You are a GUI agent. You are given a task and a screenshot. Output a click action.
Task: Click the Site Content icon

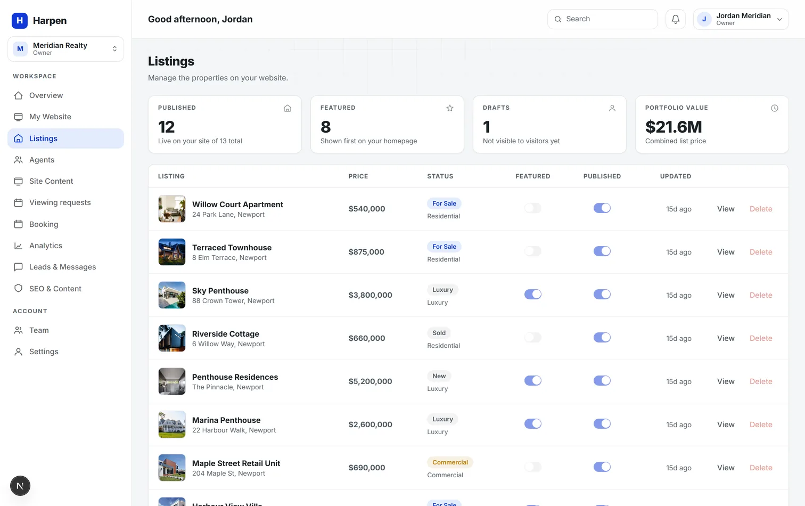tap(19, 181)
